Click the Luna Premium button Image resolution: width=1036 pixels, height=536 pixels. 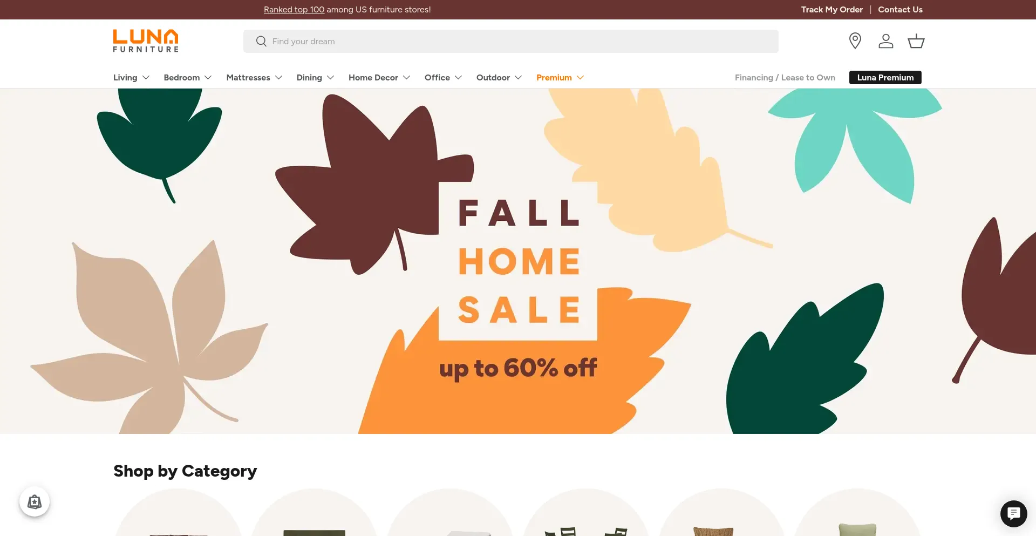click(885, 78)
